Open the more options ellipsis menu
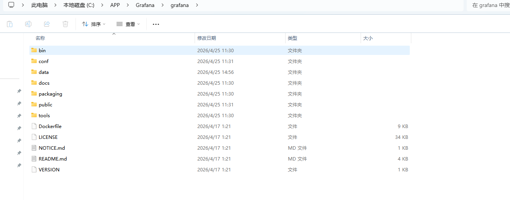The height and width of the screenshot is (200, 510). pyautogui.click(x=156, y=24)
